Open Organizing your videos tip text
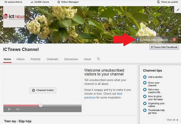Viewport: 181px width, 124px height. point(156,105)
